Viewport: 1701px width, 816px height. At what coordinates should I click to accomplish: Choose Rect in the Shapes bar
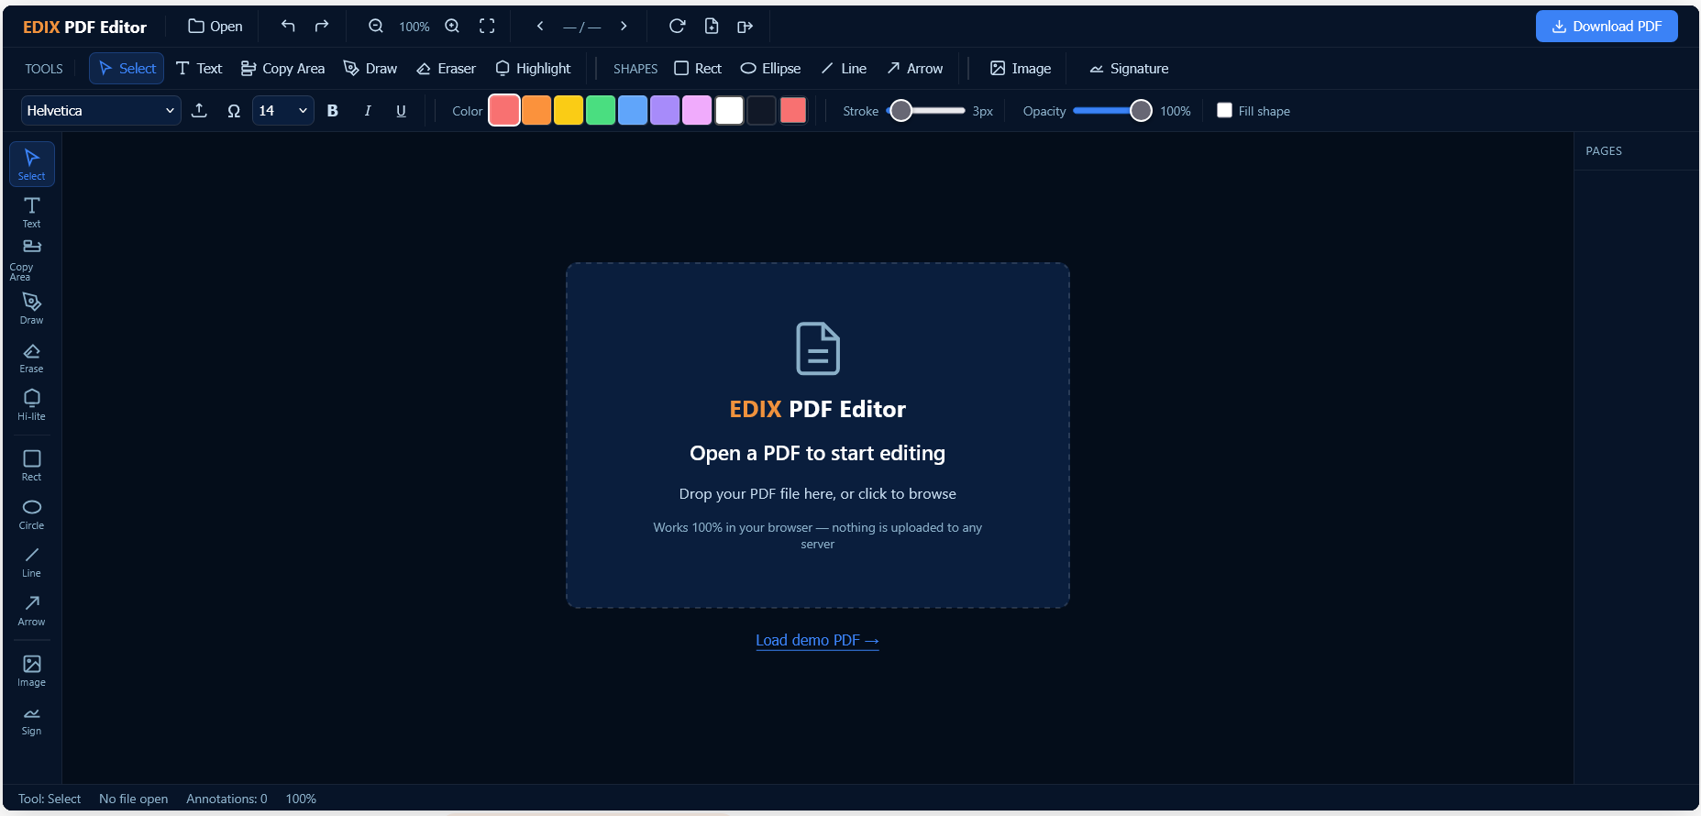tap(698, 69)
